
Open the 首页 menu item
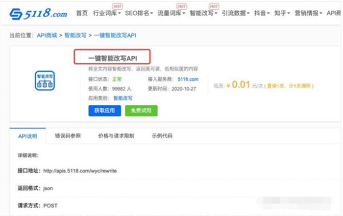click(82, 13)
